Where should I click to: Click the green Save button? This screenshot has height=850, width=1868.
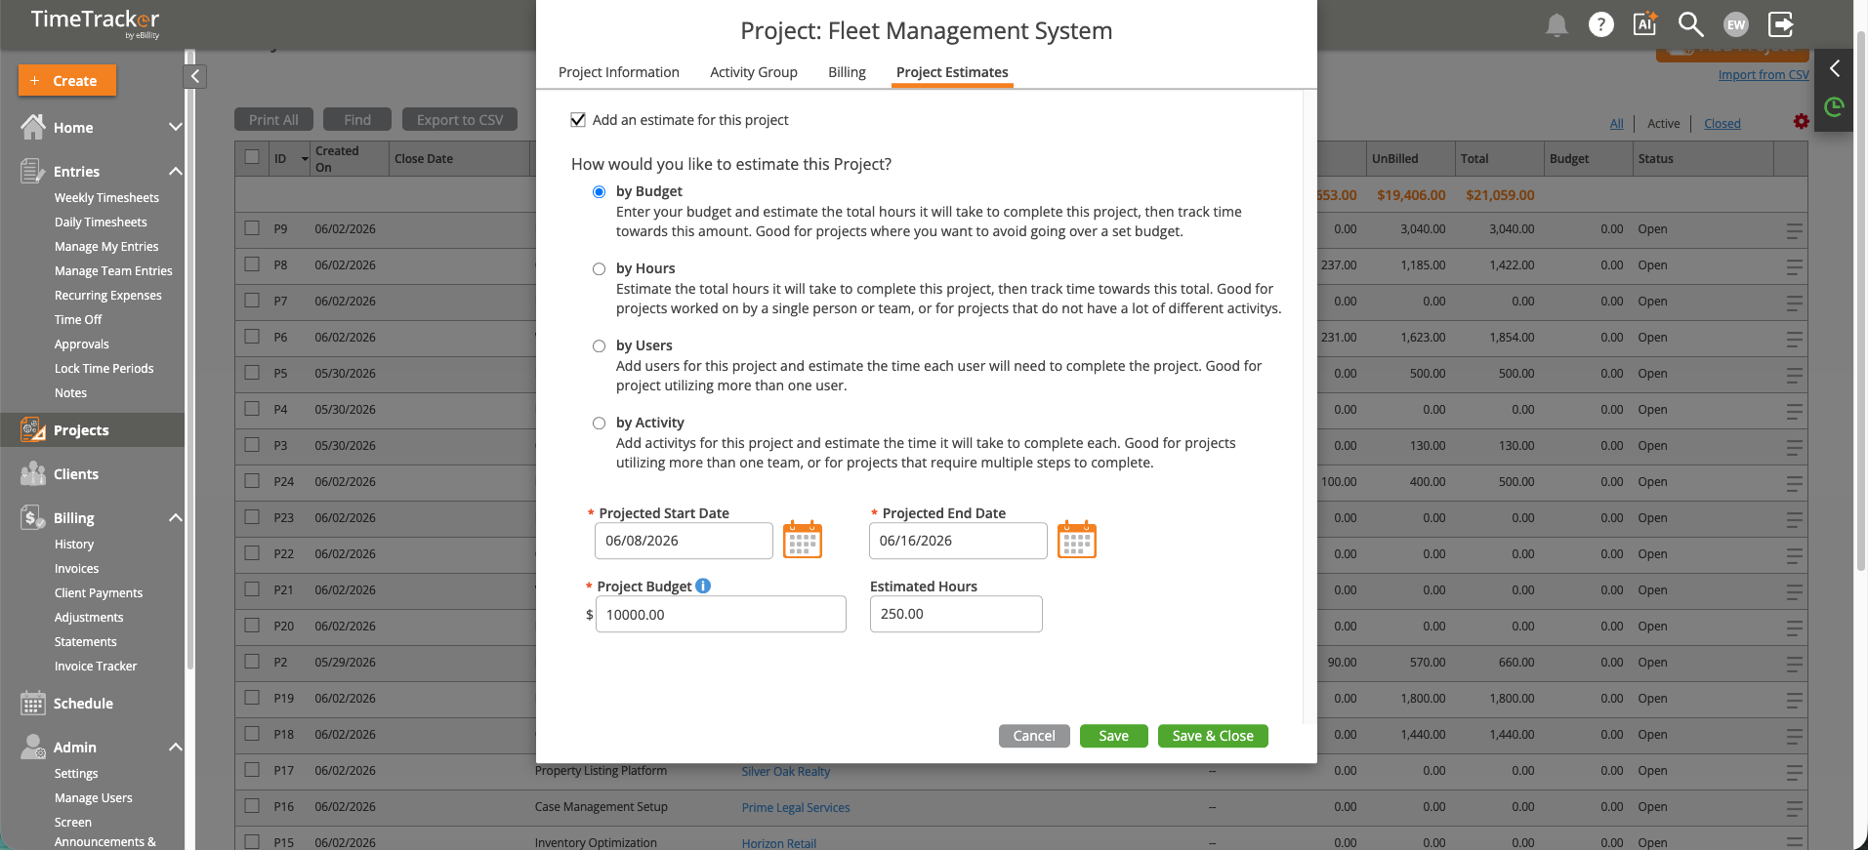pos(1113,736)
